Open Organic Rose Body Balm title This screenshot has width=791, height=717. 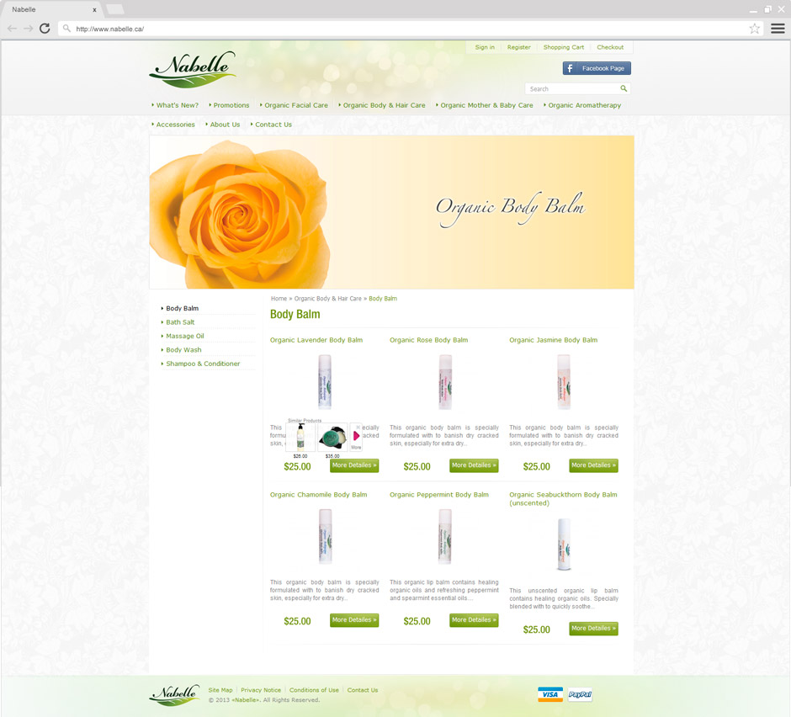[x=428, y=340]
